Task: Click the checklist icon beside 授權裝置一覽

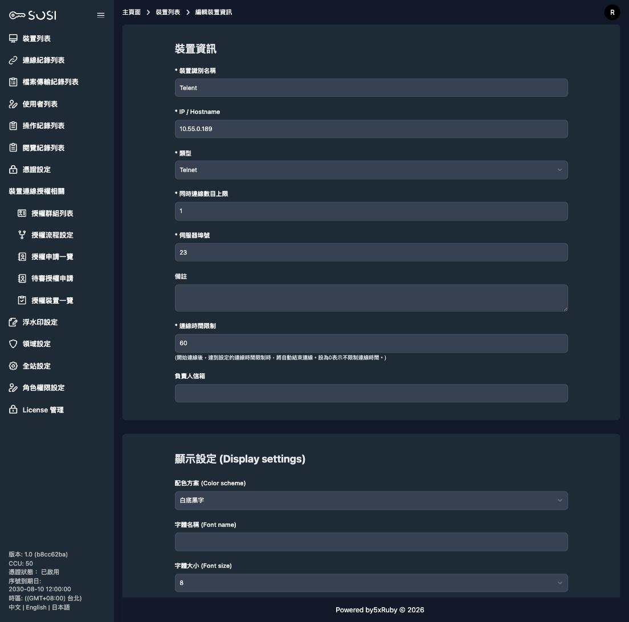Action: pos(22,300)
